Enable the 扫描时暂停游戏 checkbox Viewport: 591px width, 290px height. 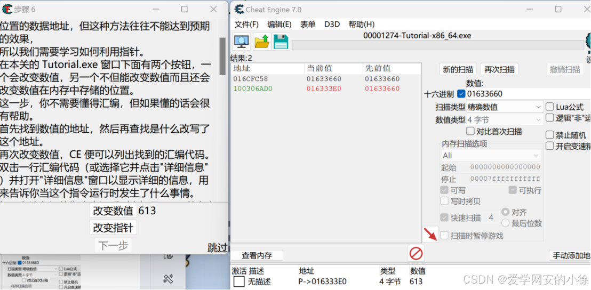(x=445, y=236)
